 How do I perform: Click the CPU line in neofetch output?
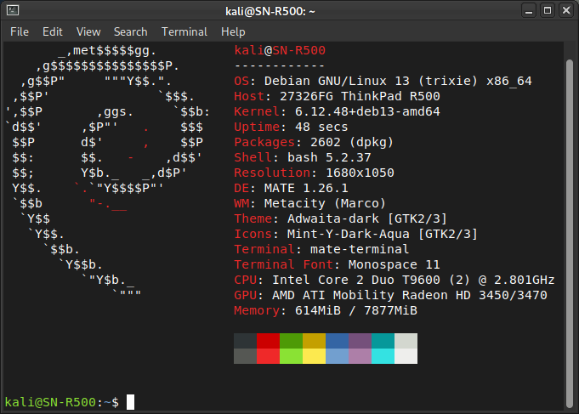point(394,280)
